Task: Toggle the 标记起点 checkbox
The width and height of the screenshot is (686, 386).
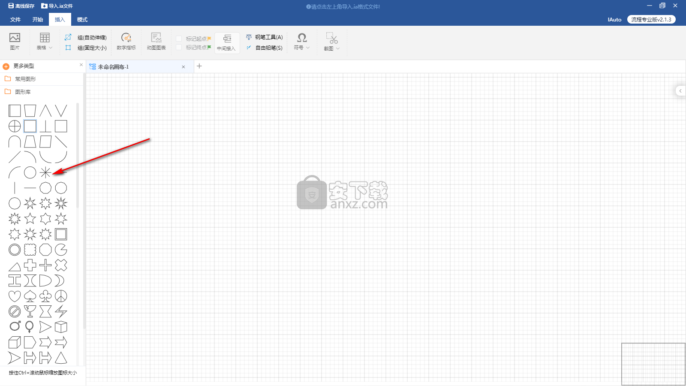Action: 179,39
